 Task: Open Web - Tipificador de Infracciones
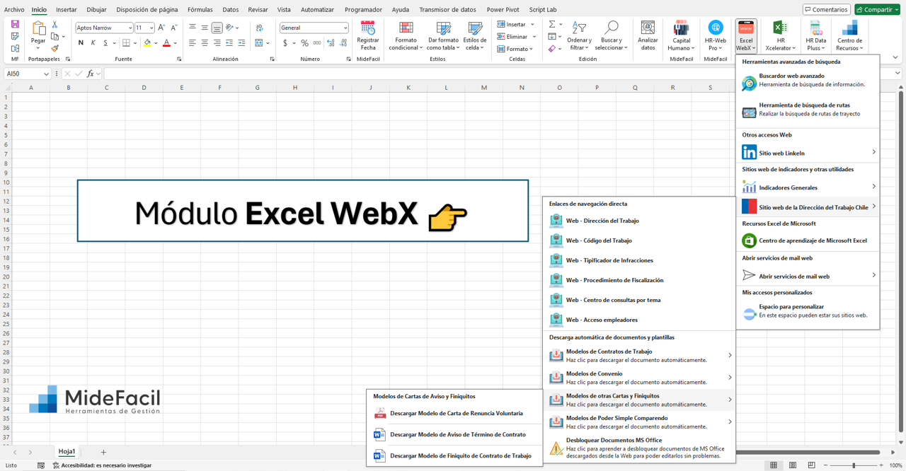click(638, 260)
